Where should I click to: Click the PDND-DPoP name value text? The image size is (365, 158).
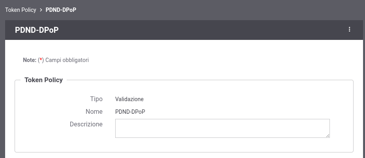point(130,112)
